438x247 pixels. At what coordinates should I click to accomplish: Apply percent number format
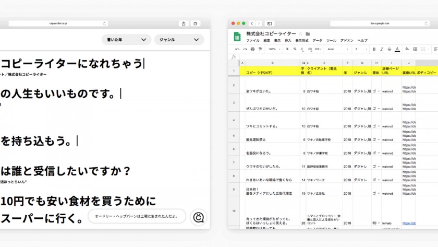(x=295, y=49)
